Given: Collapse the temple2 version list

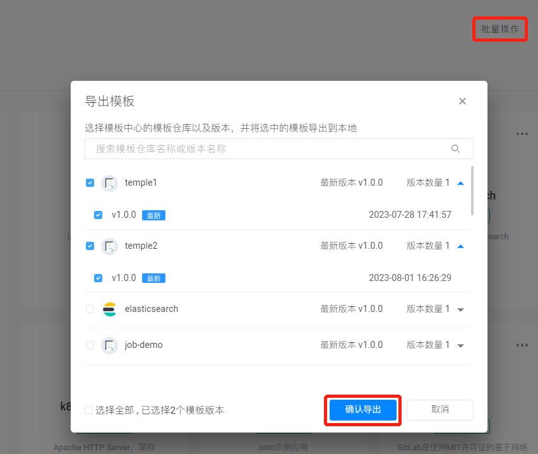Looking at the screenshot, I should pyautogui.click(x=460, y=246).
